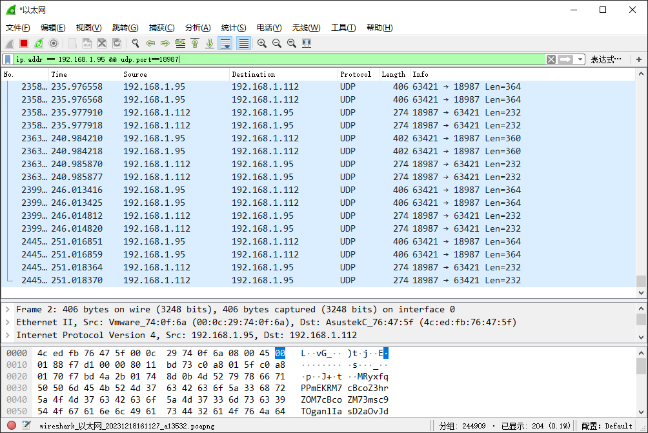Find a packet with magnifier icon
Viewport: 648px width, 433px height.
(x=136, y=43)
